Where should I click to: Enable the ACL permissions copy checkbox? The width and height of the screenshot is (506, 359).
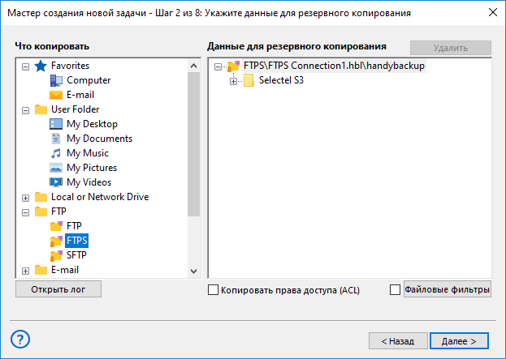coord(214,289)
